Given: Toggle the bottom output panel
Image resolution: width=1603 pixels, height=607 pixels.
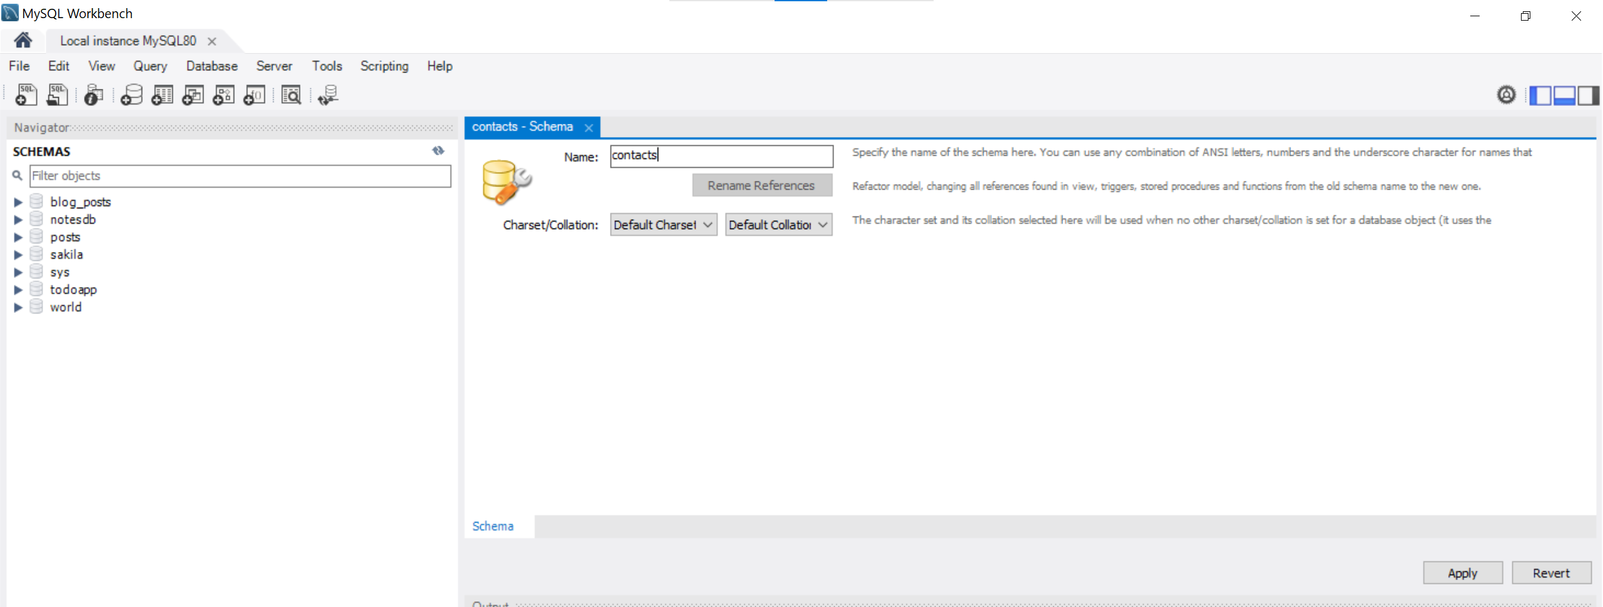Looking at the screenshot, I should pos(1564,96).
